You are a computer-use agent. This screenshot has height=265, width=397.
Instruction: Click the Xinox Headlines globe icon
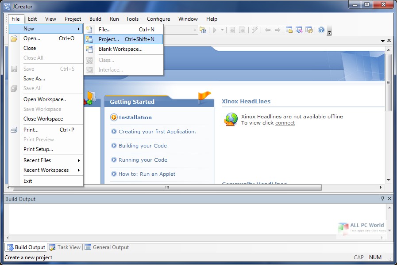231,119
